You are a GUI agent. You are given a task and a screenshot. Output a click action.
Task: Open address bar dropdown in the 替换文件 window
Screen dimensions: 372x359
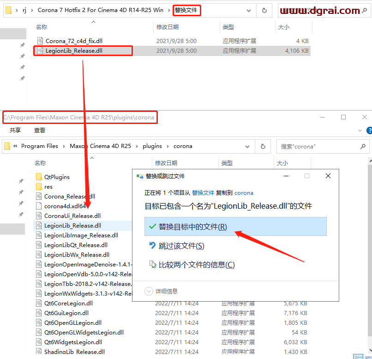[249, 10]
